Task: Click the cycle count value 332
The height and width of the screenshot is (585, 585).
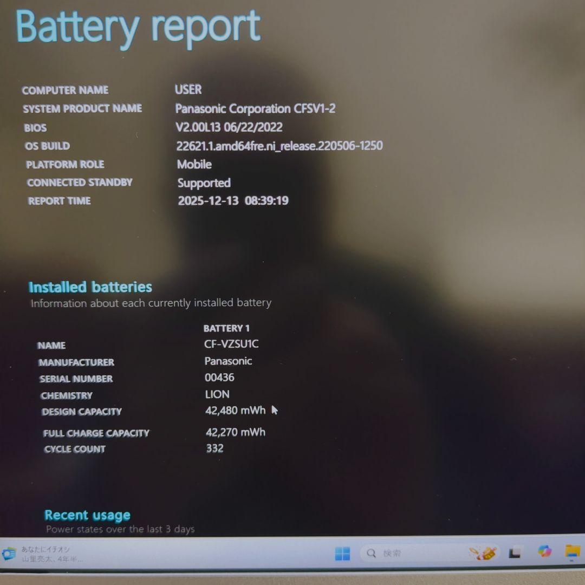Action: coord(214,448)
